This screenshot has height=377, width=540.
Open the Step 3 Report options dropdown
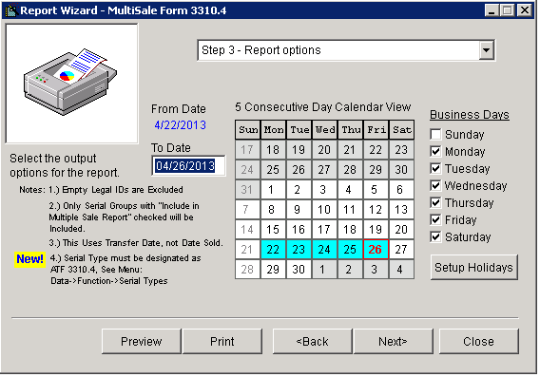coord(346,50)
